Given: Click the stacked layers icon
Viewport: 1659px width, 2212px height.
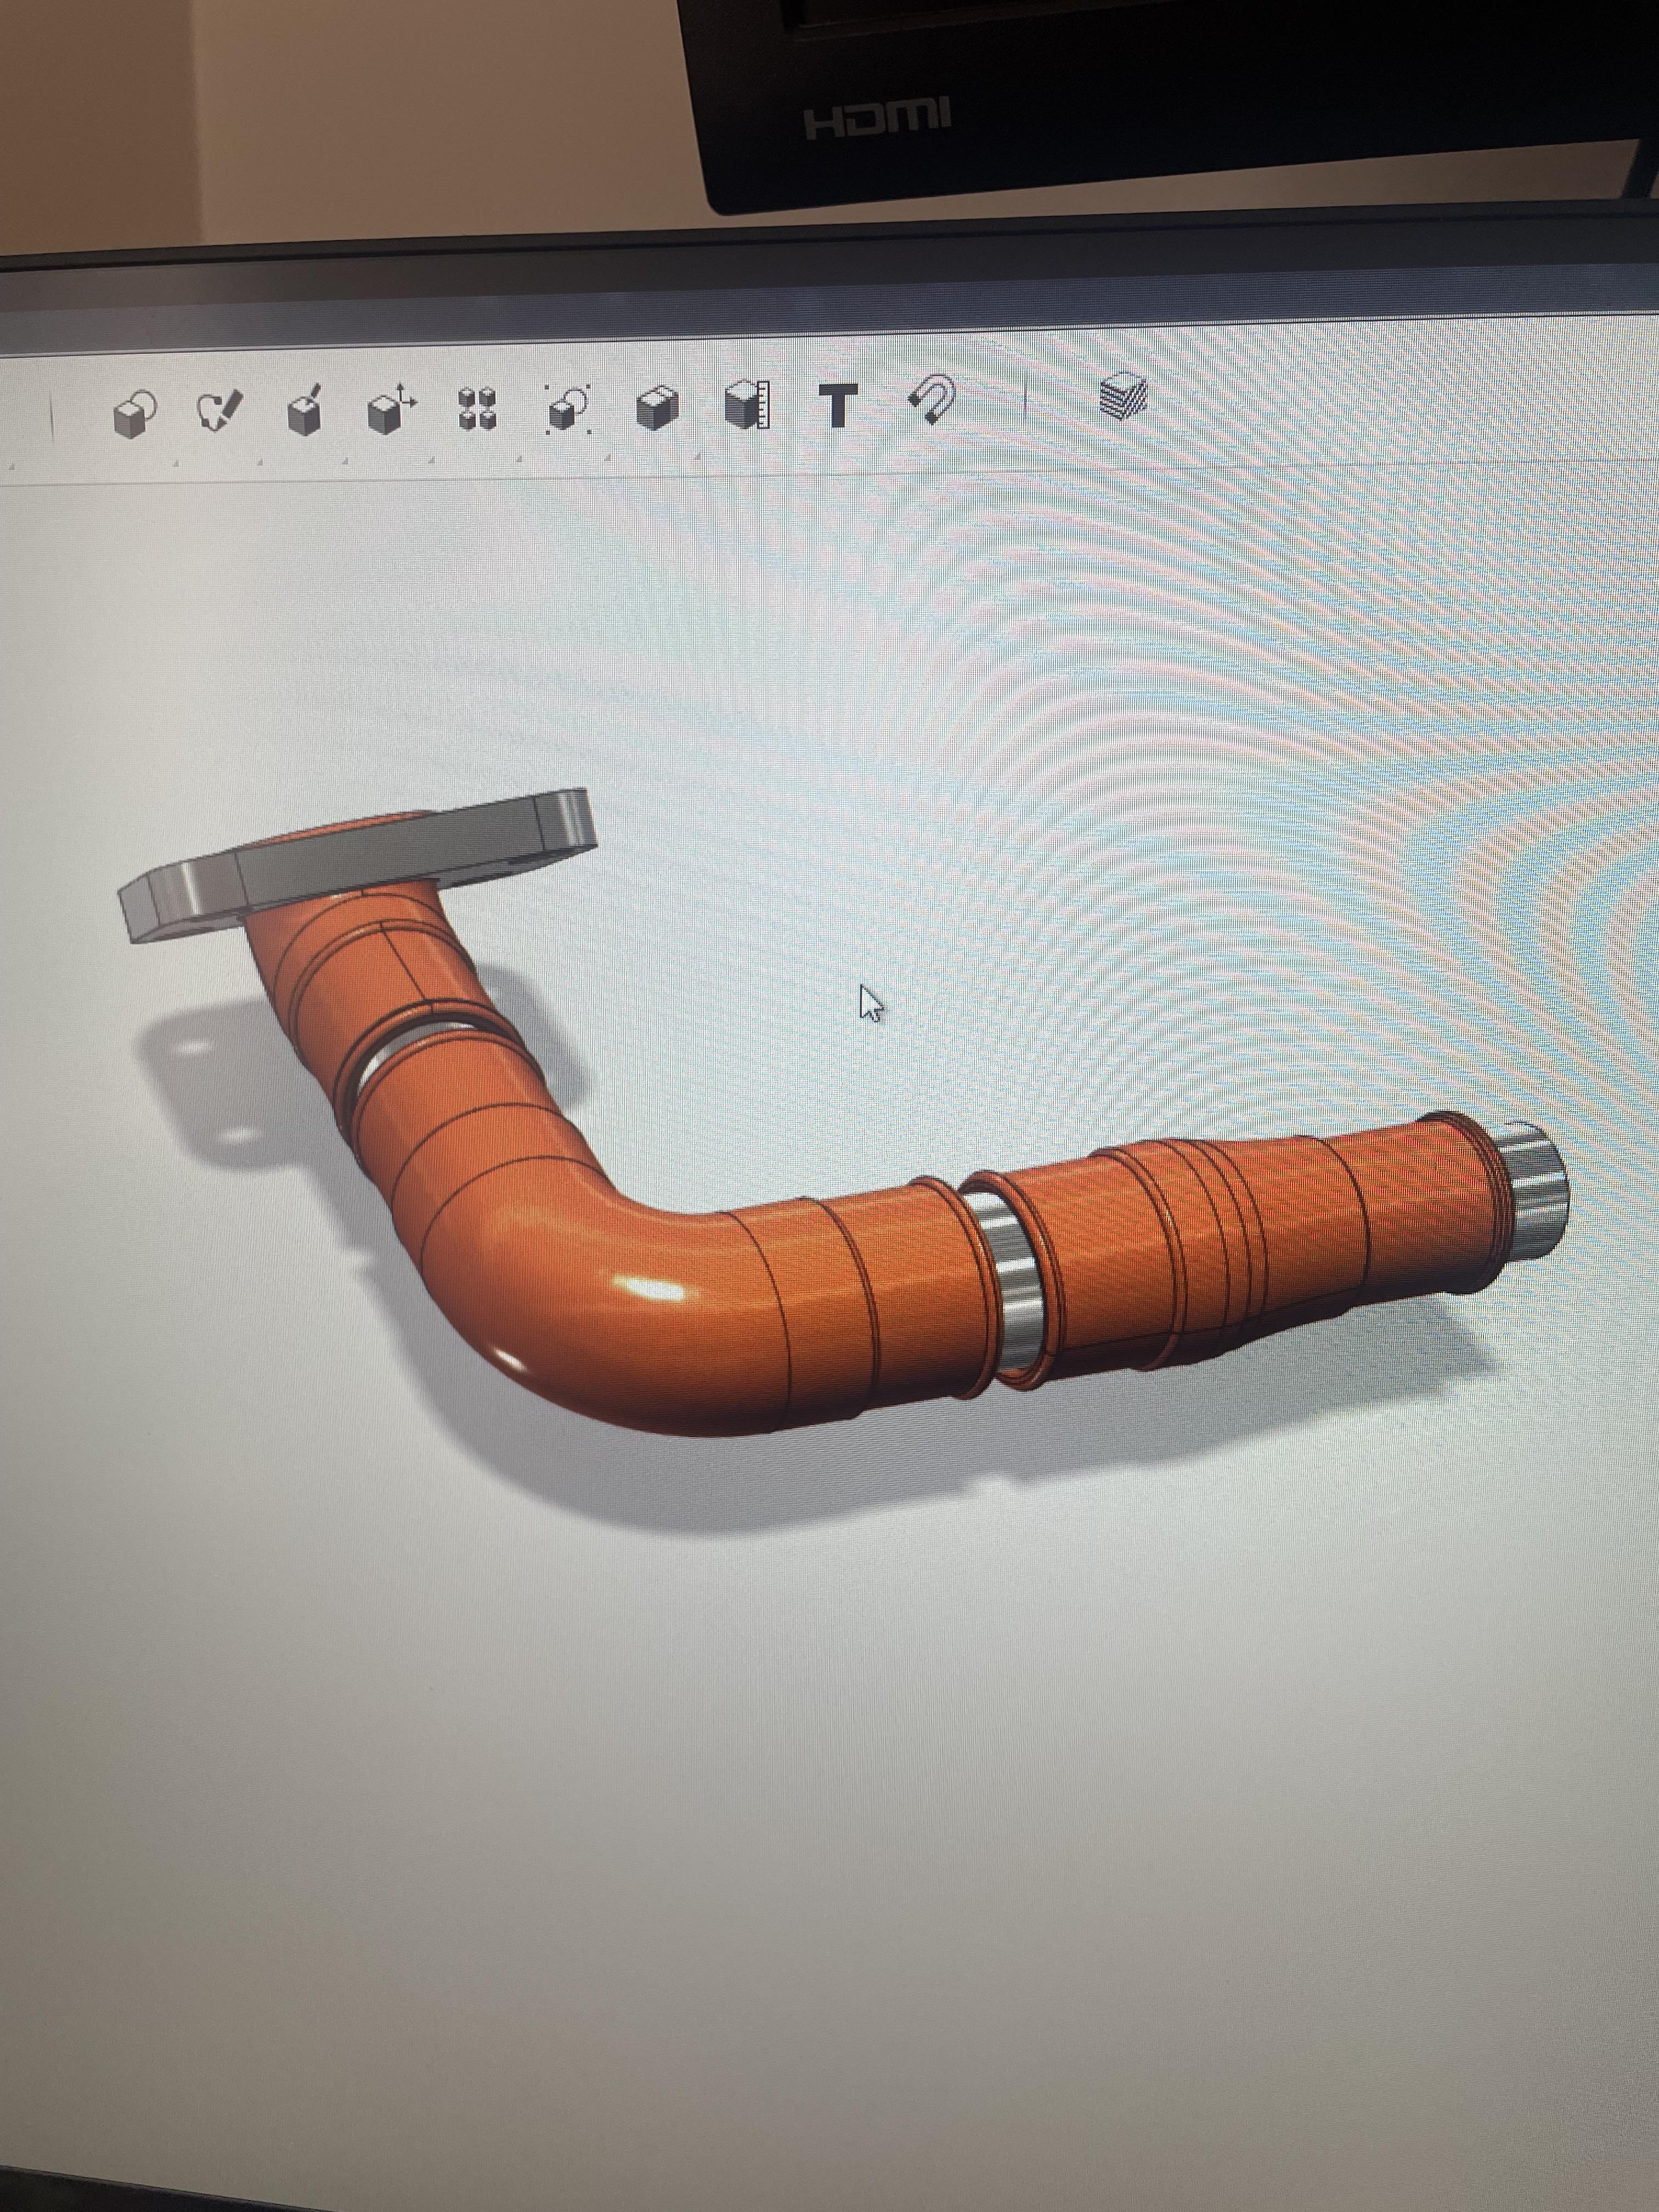Looking at the screenshot, I should point(1123,396).
